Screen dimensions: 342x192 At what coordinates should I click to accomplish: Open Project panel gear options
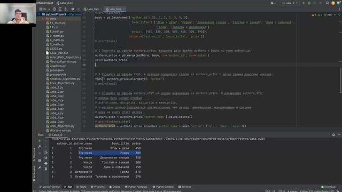73,9
